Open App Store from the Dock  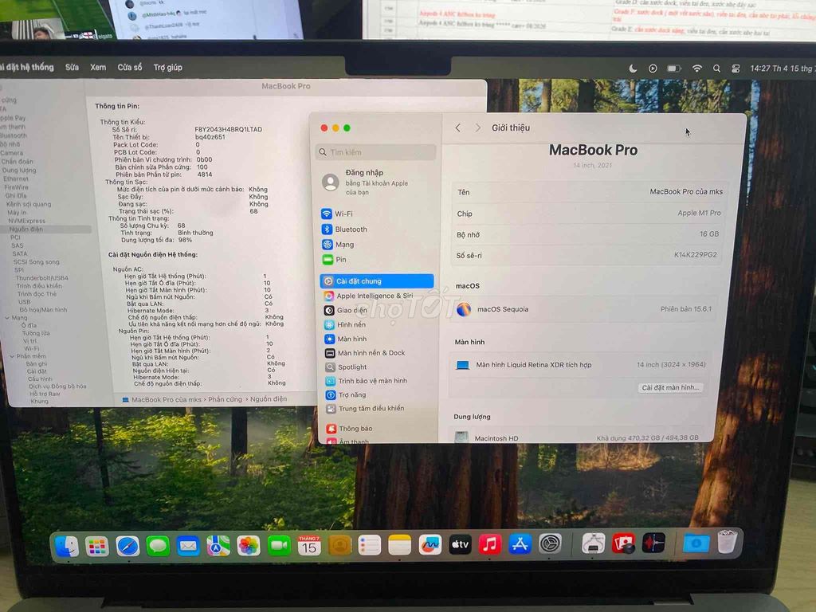(x=520, y=544)
